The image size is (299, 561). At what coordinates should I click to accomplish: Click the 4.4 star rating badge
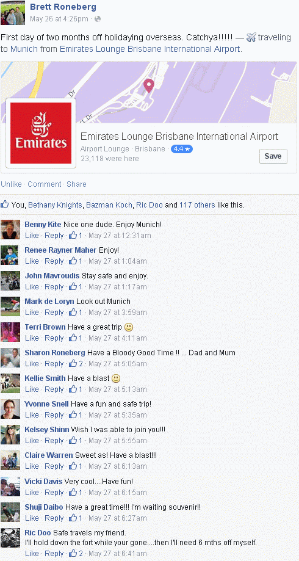pyautogui.click(x=182, y=149)
